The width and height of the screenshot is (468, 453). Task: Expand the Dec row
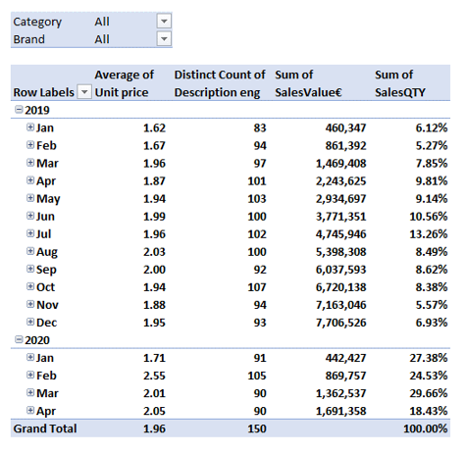pos(30,322)
